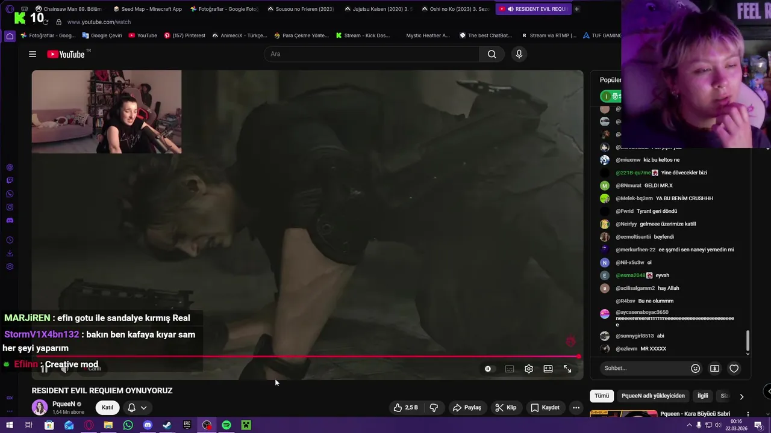The image size is (771, 433).
Task: Go to YouTube home via logo
Action: click(66, 54)
